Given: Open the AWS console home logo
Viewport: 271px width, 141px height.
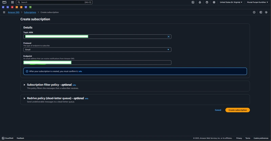Looking at the screenshot, I should click(x=4, y=2).
